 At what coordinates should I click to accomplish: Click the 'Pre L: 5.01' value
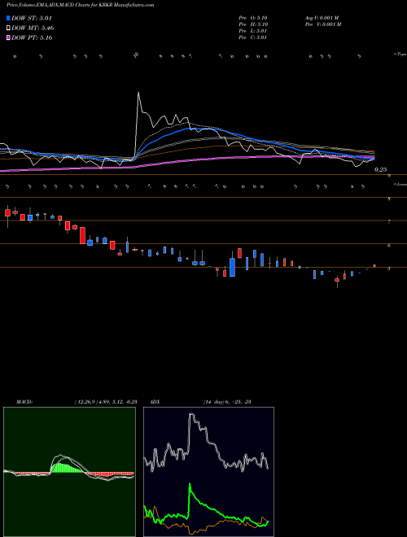pyautogui.click(x=253, y=31)
